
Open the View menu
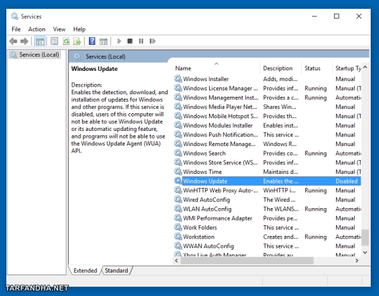pos(59,29)
